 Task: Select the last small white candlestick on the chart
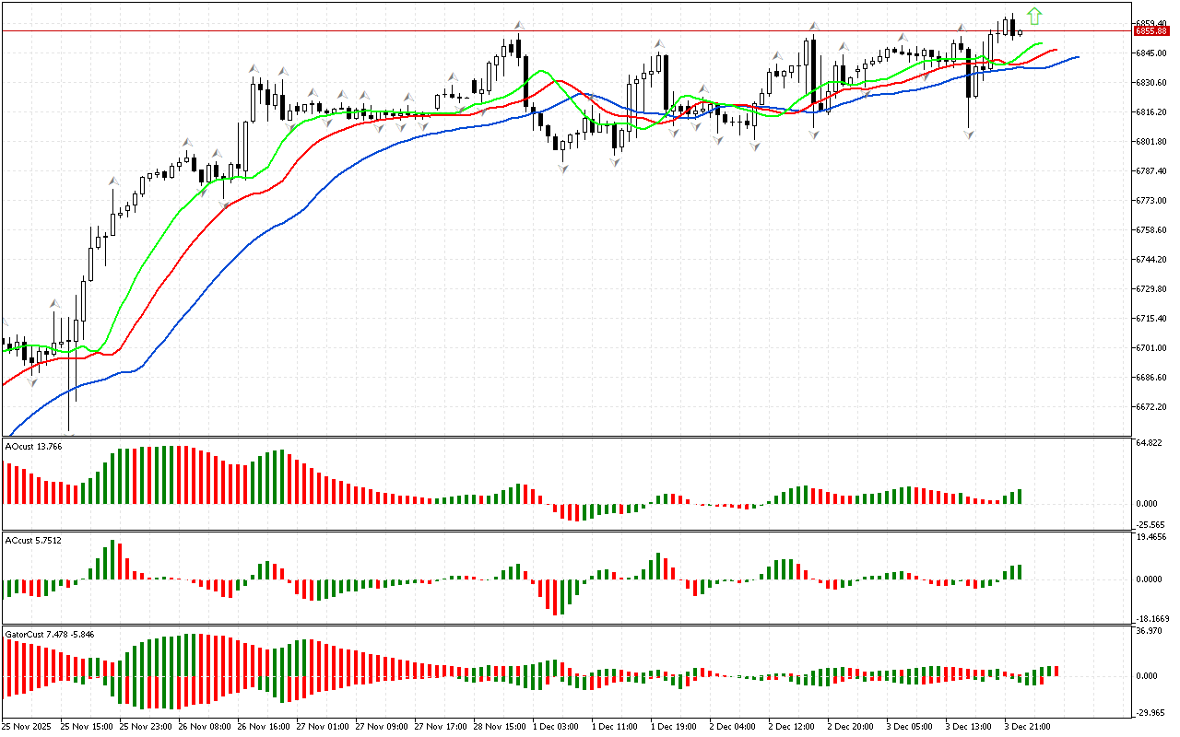pyautogui.click(x=1020, y=33)
